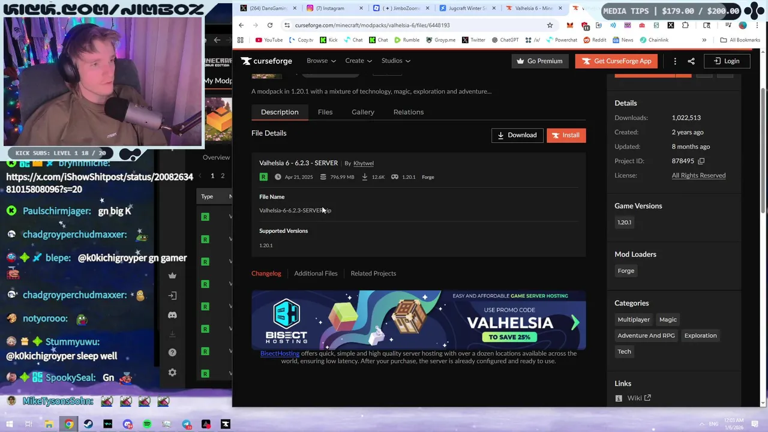Open the Multiplayer category tag
Image resolution: width=768 pixels, height=432 pixels.
click(634, 319)
